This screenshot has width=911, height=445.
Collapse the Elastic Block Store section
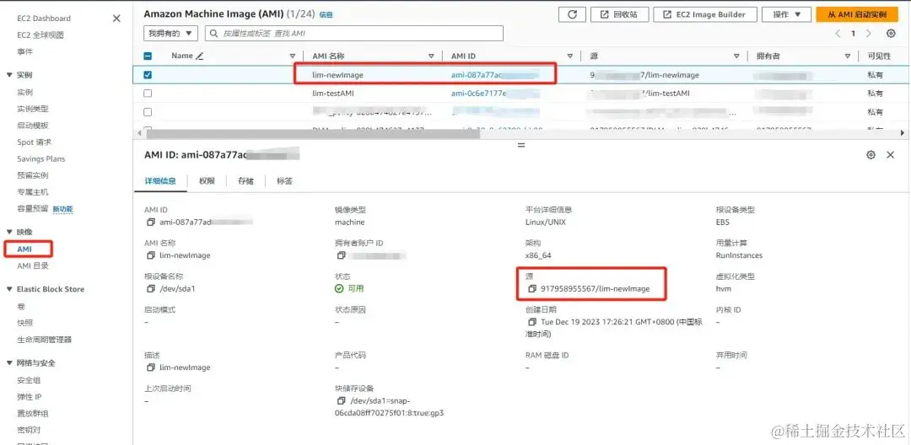point(8,289)
